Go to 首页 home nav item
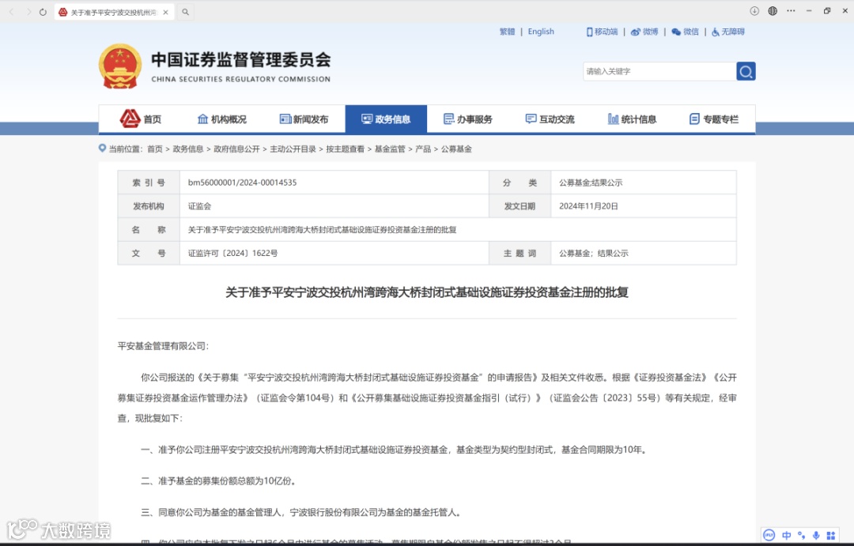Screen dimensions: 854x546 point(141,119)
